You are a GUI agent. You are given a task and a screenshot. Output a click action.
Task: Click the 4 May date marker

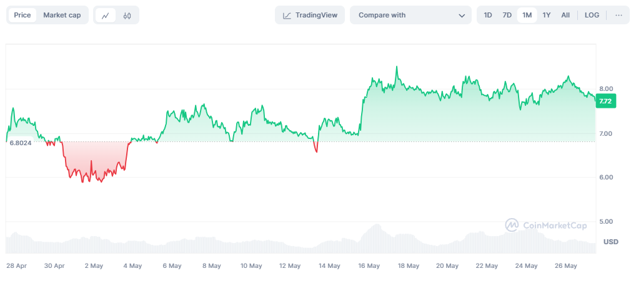click(x=132, y=266)
